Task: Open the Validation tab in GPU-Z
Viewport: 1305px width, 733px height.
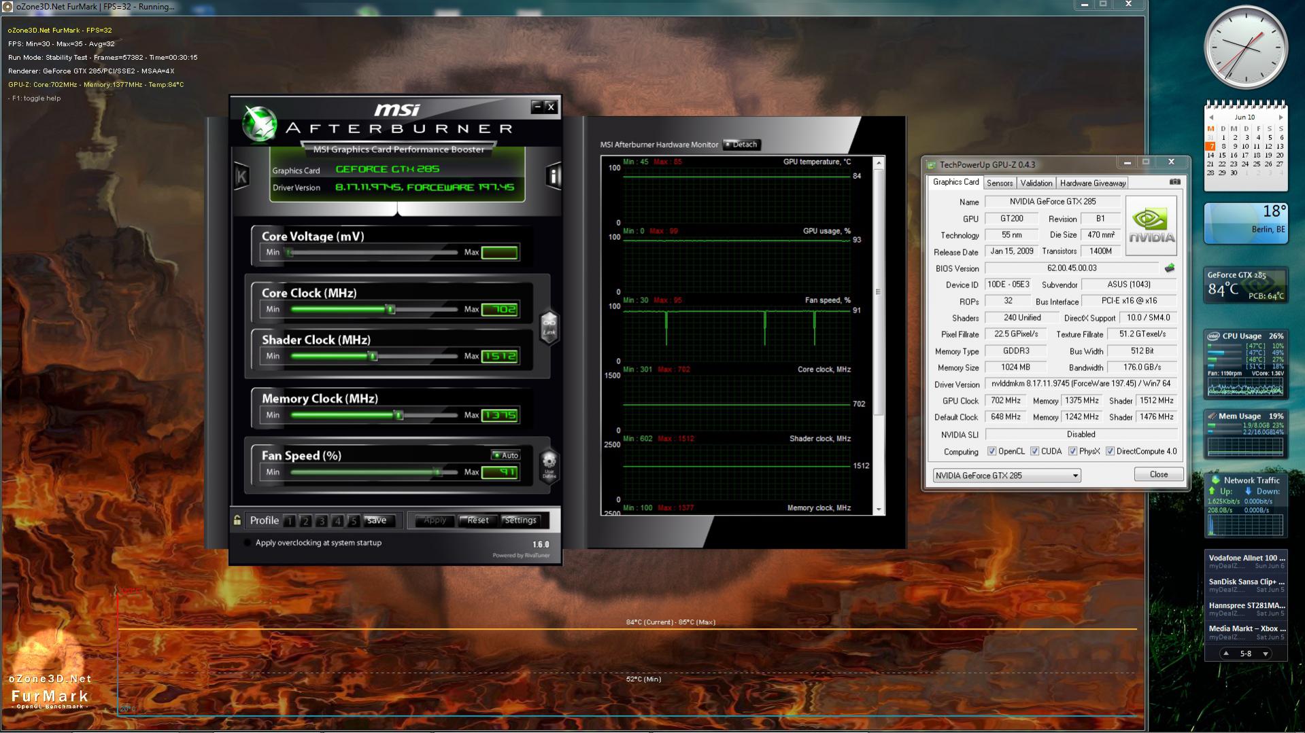Action: pos(1036,183)
